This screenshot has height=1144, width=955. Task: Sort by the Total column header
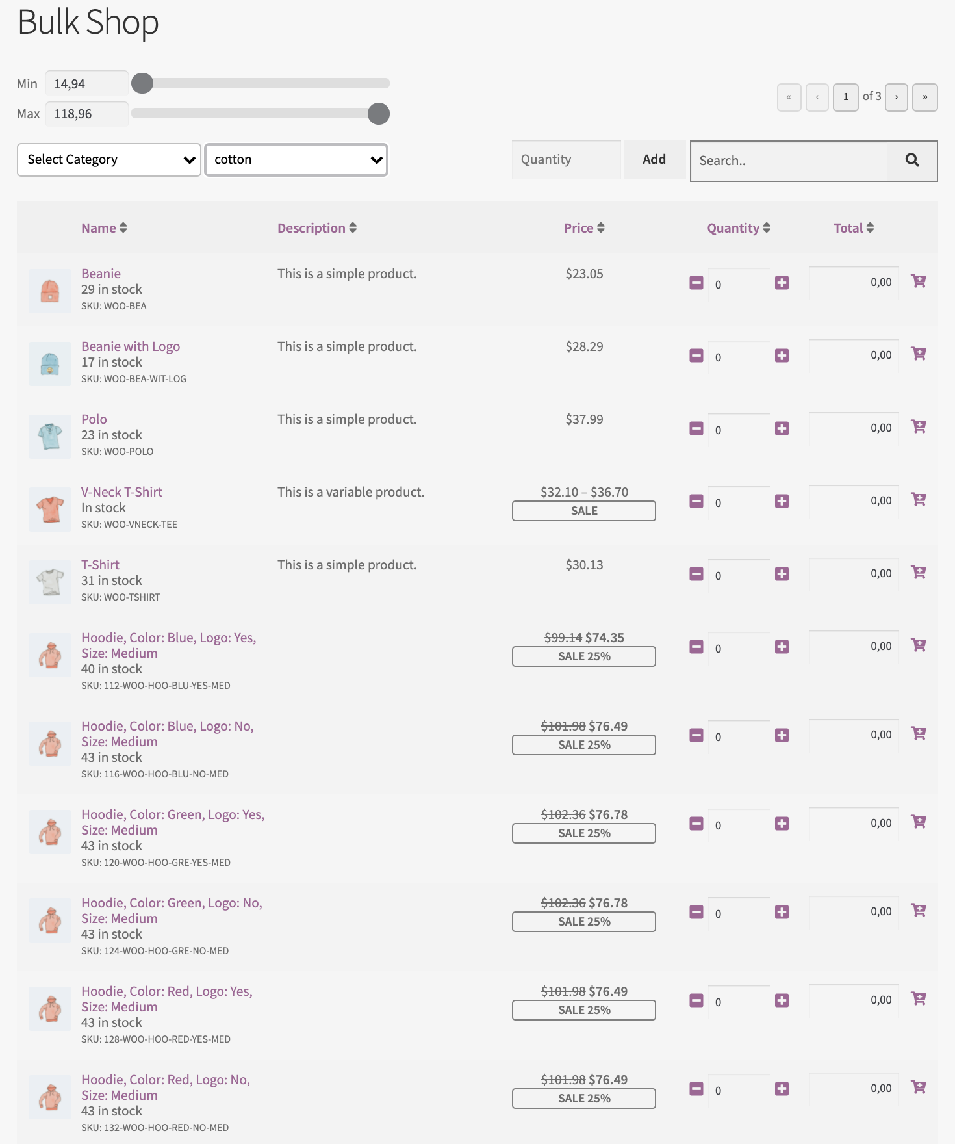[x=853, y=228]
